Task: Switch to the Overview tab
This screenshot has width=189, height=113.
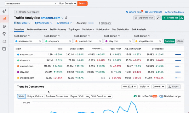Action: coord(19,30)
